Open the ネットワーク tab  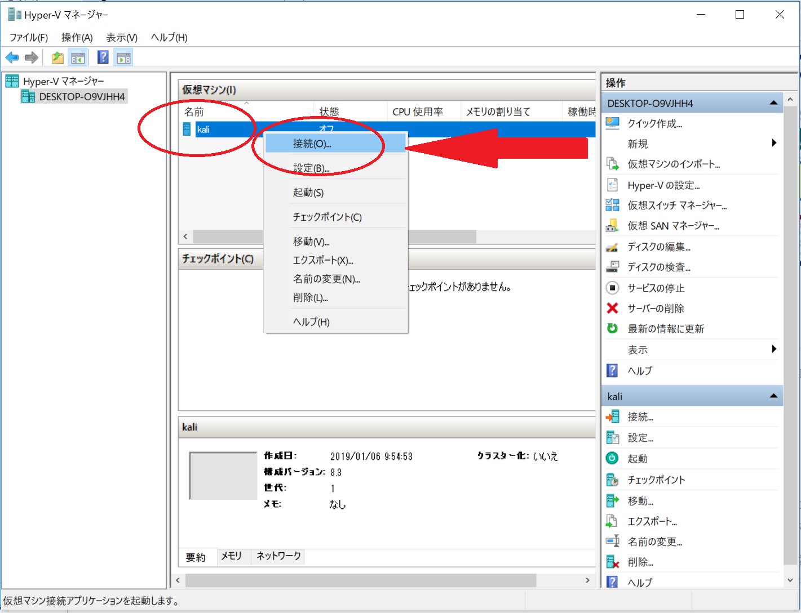pos(278,556)
